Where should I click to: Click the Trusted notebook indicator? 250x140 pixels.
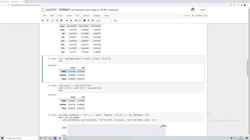coord(186,16)
